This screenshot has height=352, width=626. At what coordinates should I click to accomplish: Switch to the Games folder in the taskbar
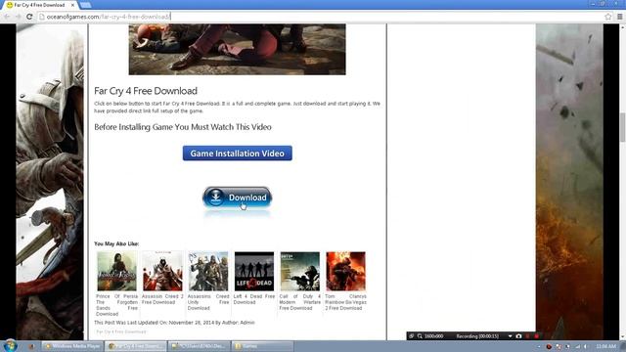click(x=262, y=346)
